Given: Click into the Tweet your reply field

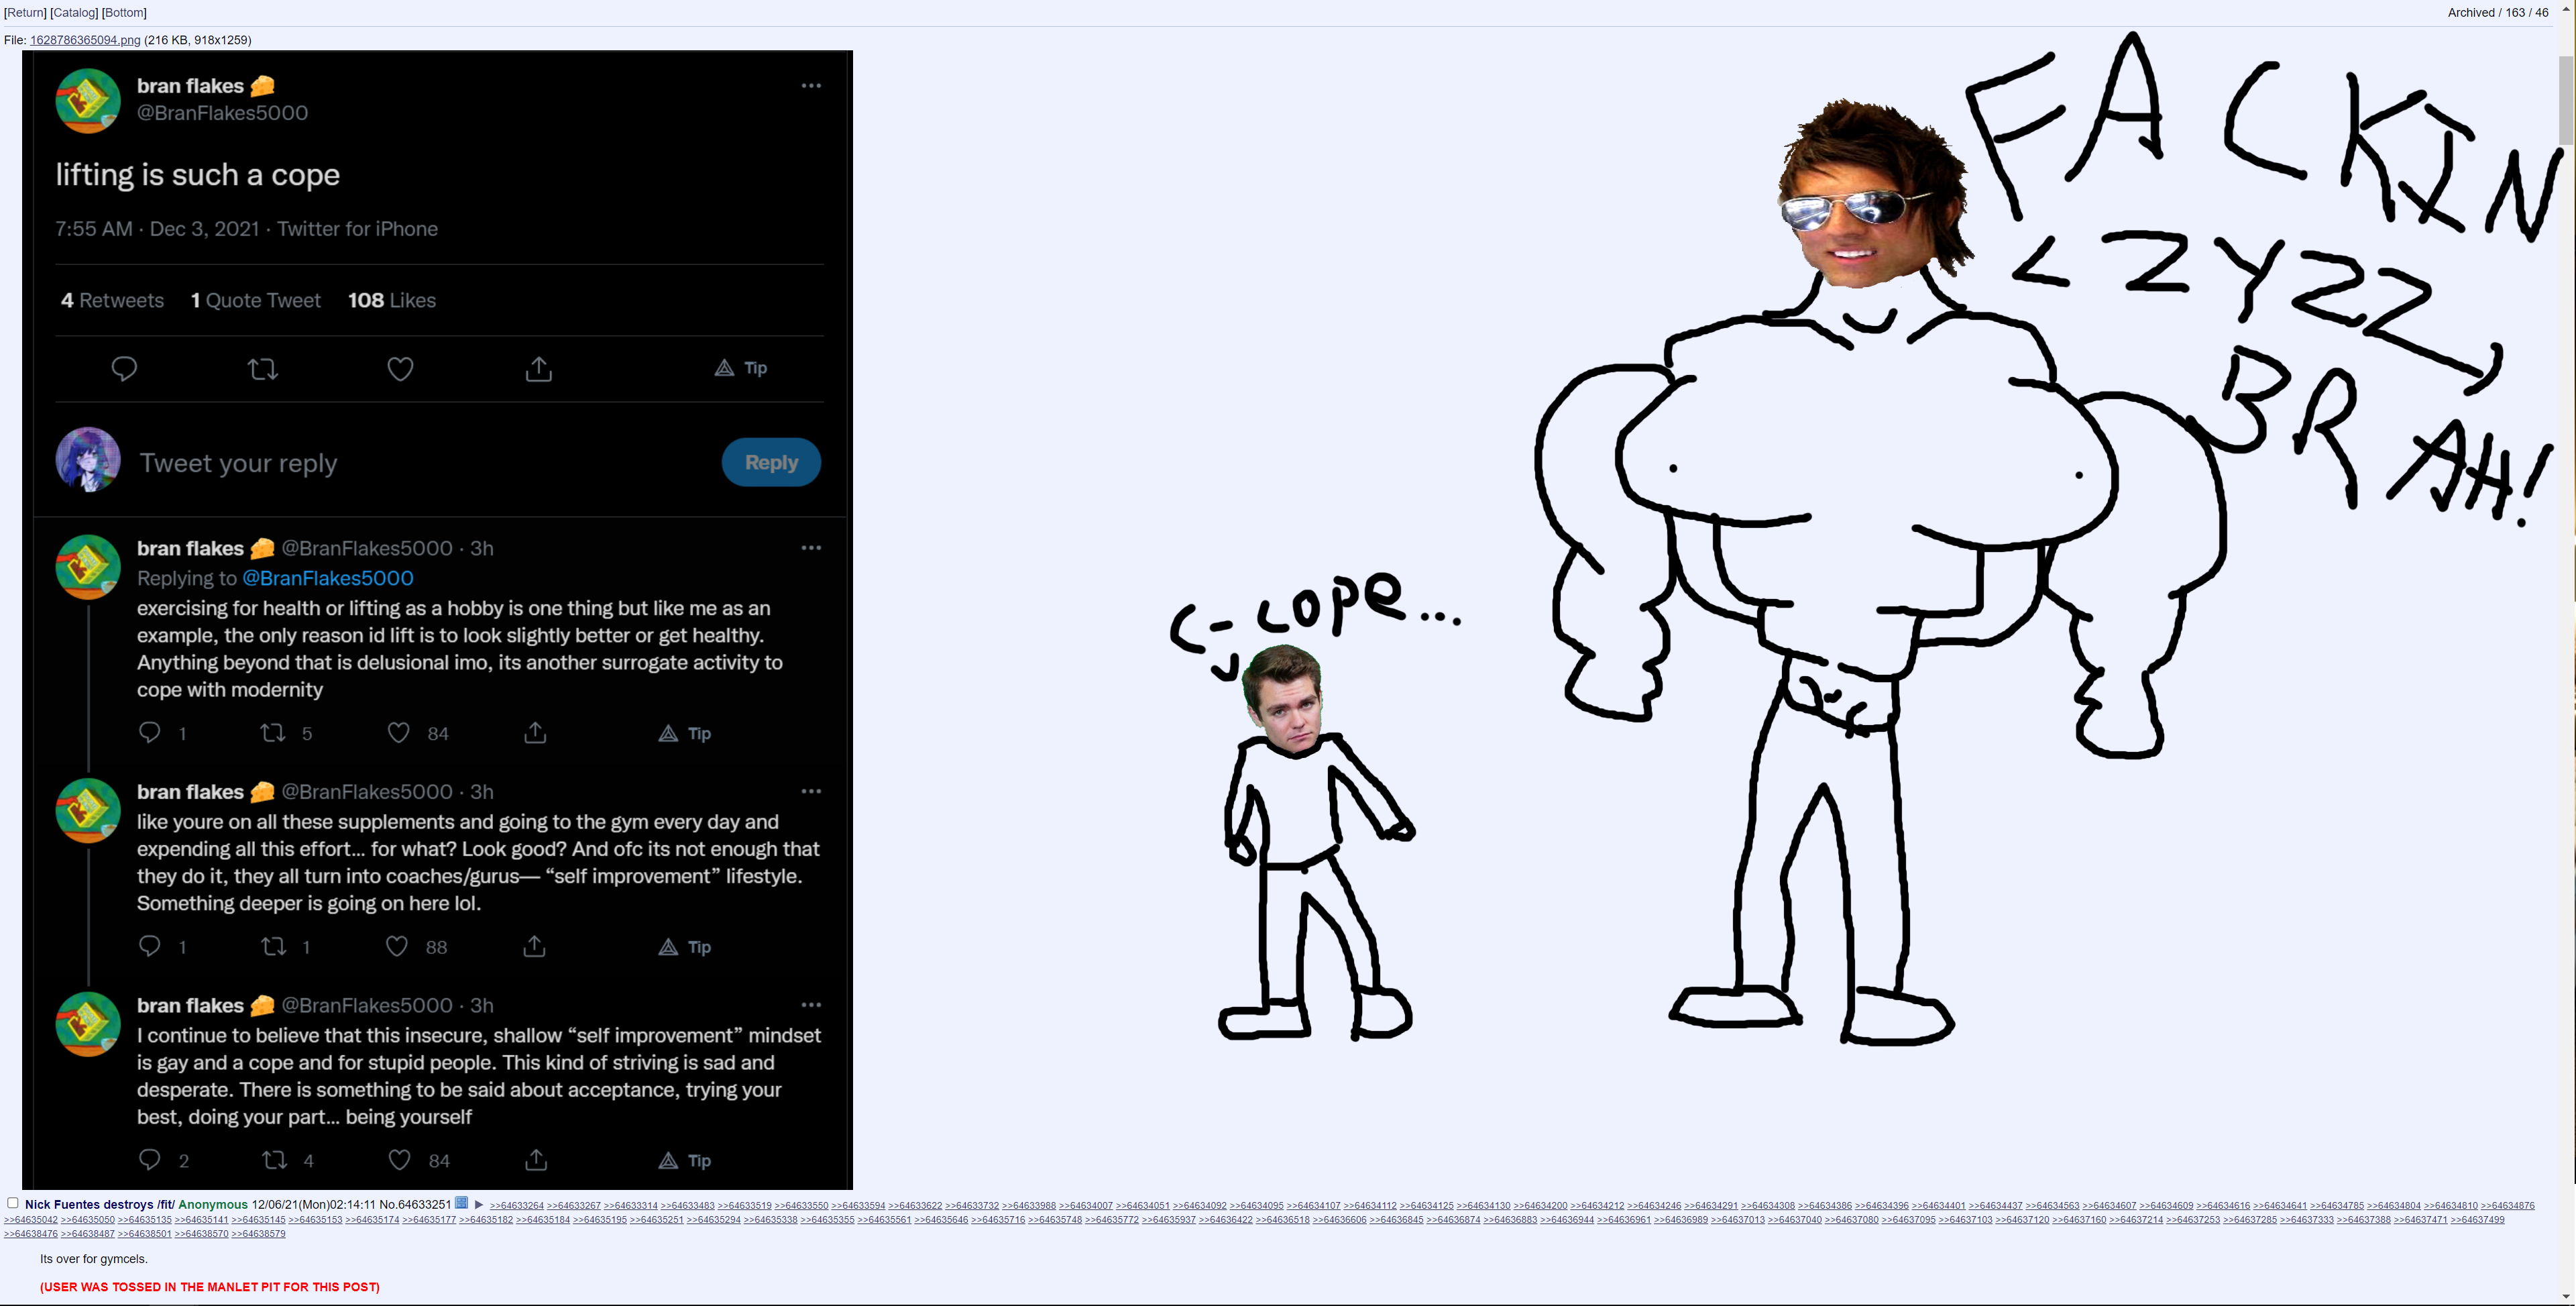Looking at the screenshot, I should pyautogui.click(x=400, y=463).
